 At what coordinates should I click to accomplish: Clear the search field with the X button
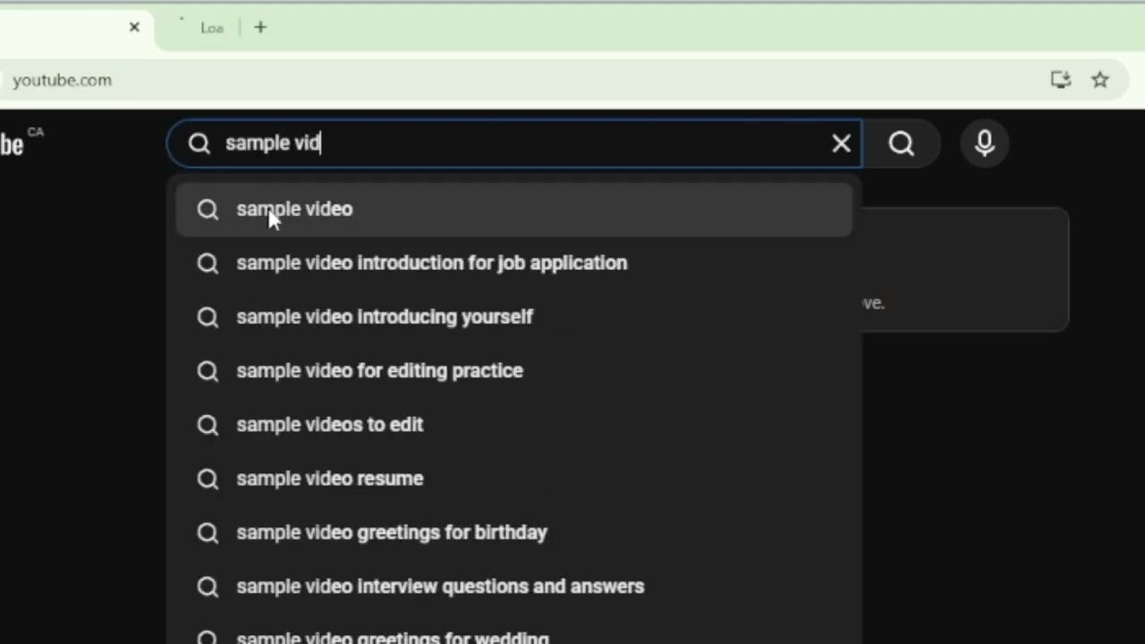pyautogui.click(x=841, y=143)
